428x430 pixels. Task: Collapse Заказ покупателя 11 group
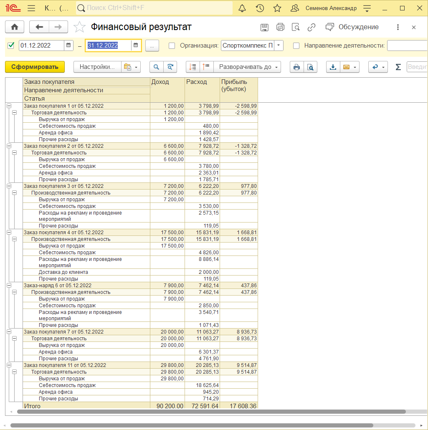[x=9, y=365]
